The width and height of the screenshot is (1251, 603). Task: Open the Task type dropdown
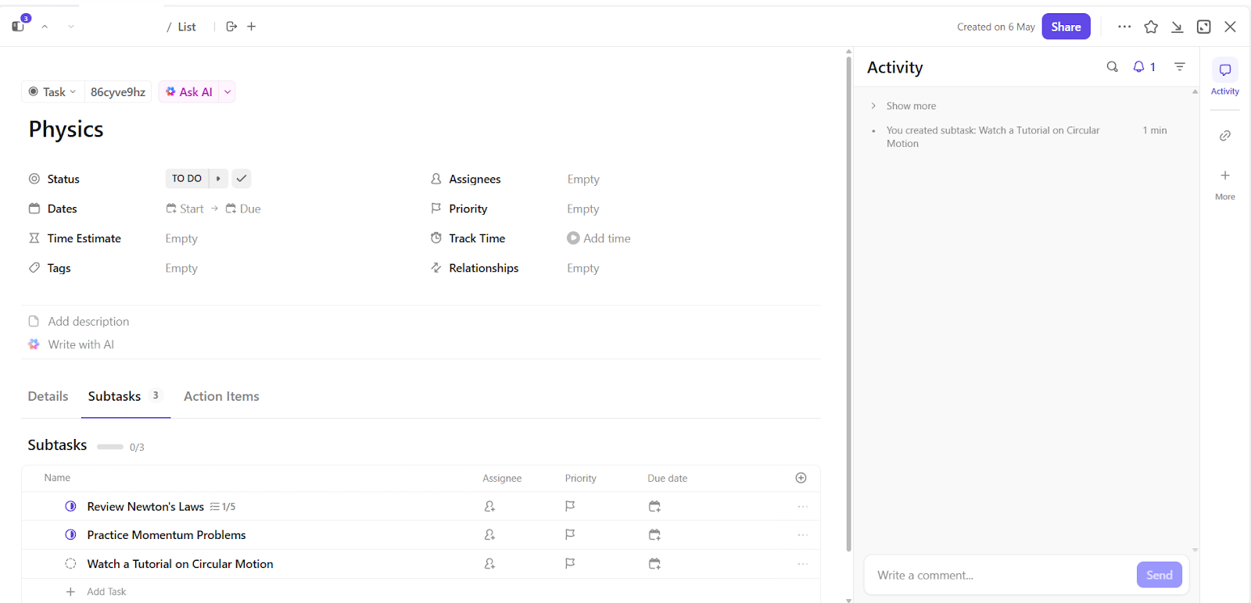coord(53,92)
